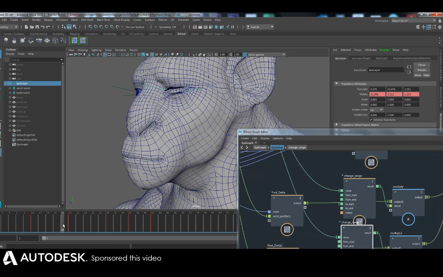Click the Bifrost wave ocean shelf icon
The height and width of the screenshot is (277, 443).
tap(39, 41)
